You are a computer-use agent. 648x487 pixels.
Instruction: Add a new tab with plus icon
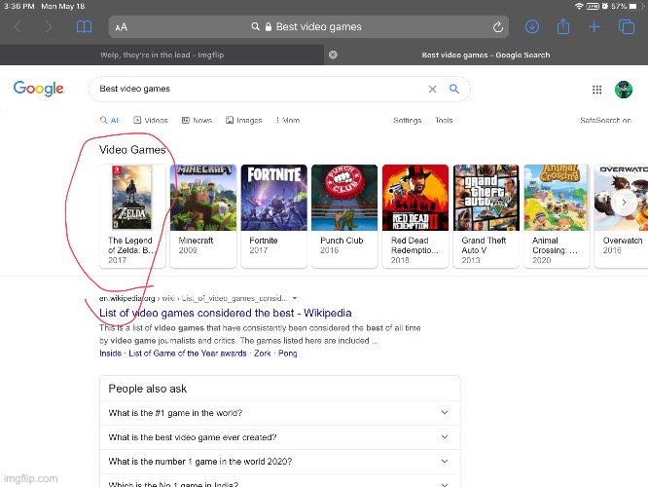coord(594,27)
